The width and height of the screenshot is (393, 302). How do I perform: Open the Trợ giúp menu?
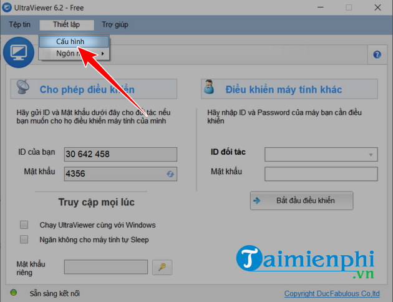click(115, 25)
